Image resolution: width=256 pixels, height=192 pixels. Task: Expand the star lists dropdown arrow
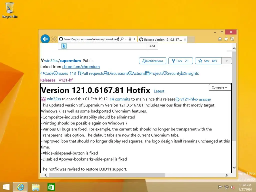coord(227,61)
